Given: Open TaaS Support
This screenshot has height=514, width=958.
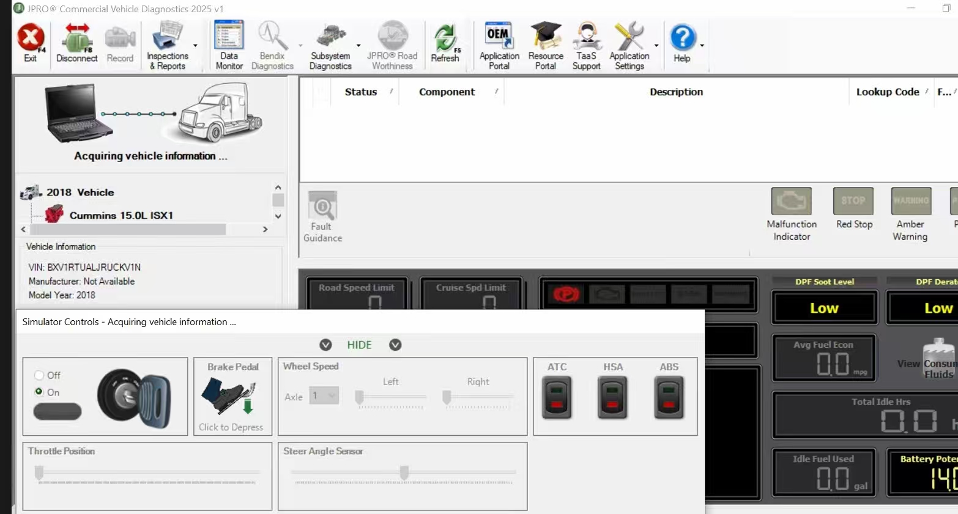Looking at the screenshot, I should 587,45.
